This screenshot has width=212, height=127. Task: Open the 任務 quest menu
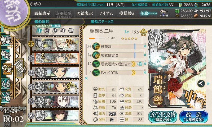pyautogui.click(x=148, y=13)
